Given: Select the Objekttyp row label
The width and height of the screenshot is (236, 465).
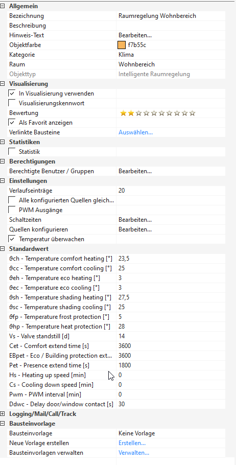Looking at the screenshot, I should (22, 74).
